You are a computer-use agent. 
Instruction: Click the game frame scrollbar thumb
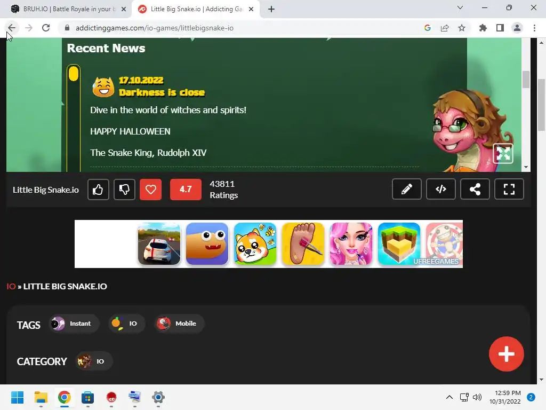526,80
